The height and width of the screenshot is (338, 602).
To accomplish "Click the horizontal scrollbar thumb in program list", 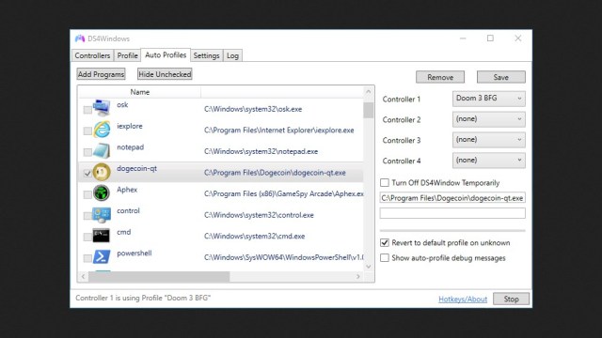I will click(x=159, y=276).
